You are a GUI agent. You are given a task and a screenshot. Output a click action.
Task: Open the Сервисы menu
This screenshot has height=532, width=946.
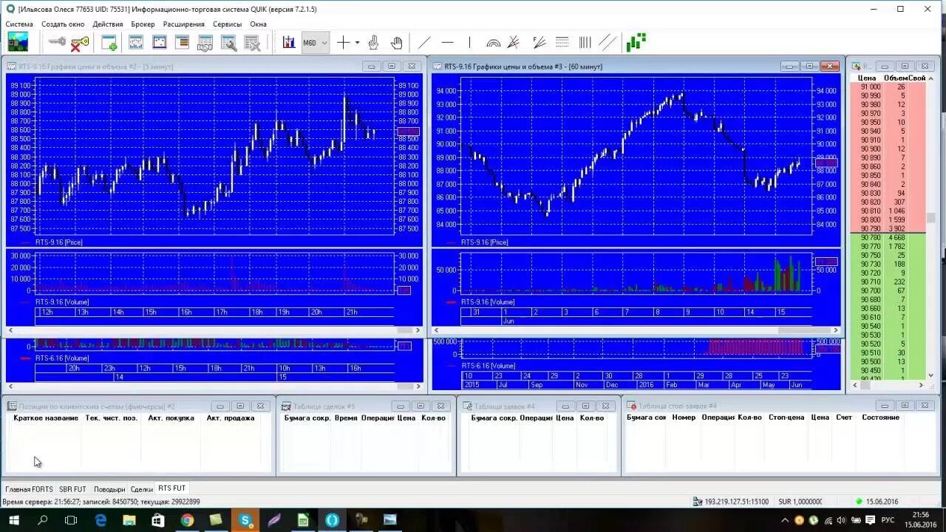pos(227,24)
